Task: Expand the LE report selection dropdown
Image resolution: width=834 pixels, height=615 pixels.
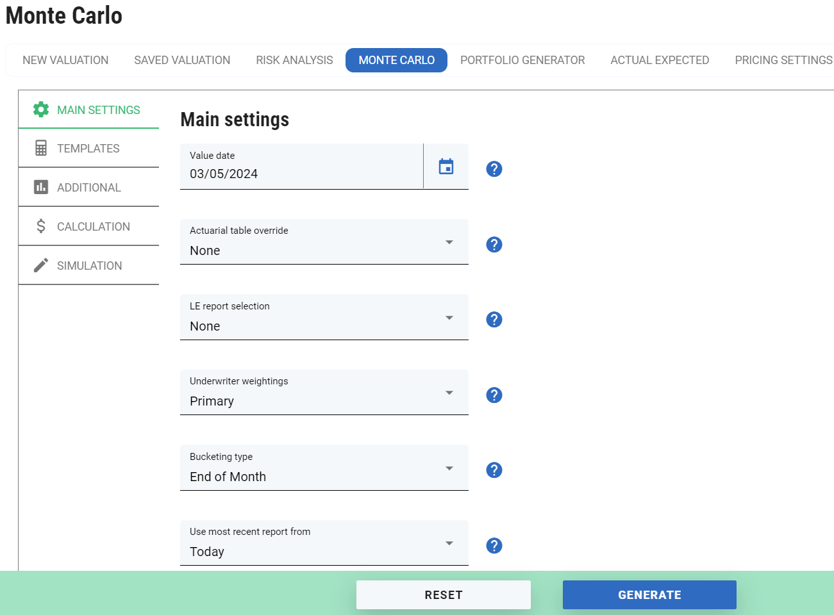Action: click(x=324, y=318)
